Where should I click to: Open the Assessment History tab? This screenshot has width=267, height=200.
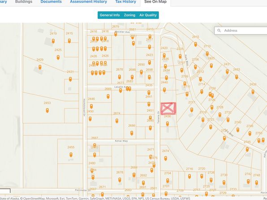click(88, 2)
